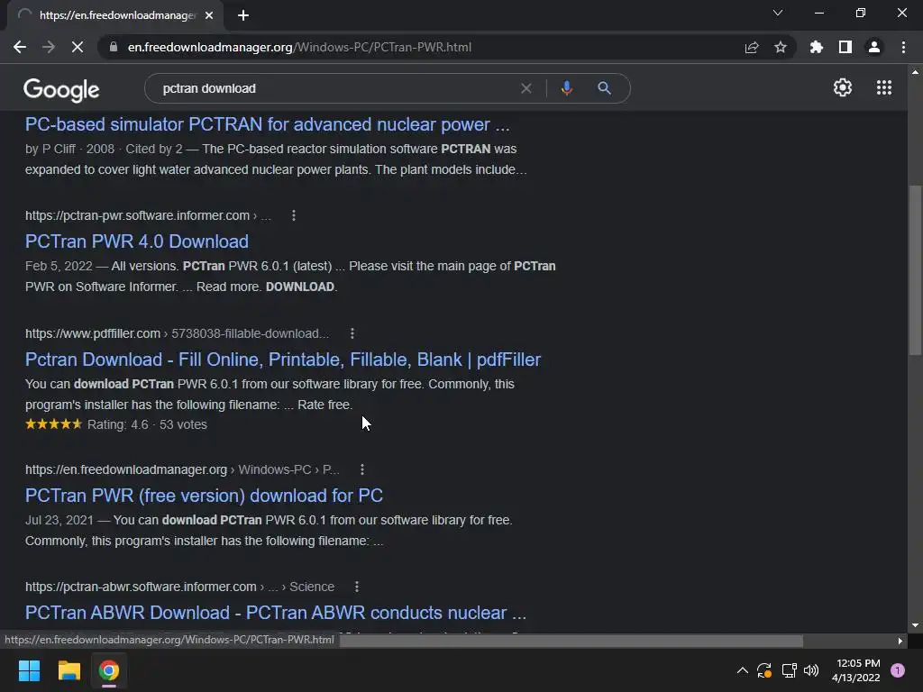The height and width of the screenshot is (692, 923).
Task: Open Chrome three-dot menu
Action: [903, 47]
